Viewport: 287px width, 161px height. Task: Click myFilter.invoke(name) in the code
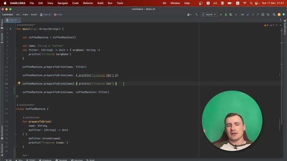coord(44,139)
